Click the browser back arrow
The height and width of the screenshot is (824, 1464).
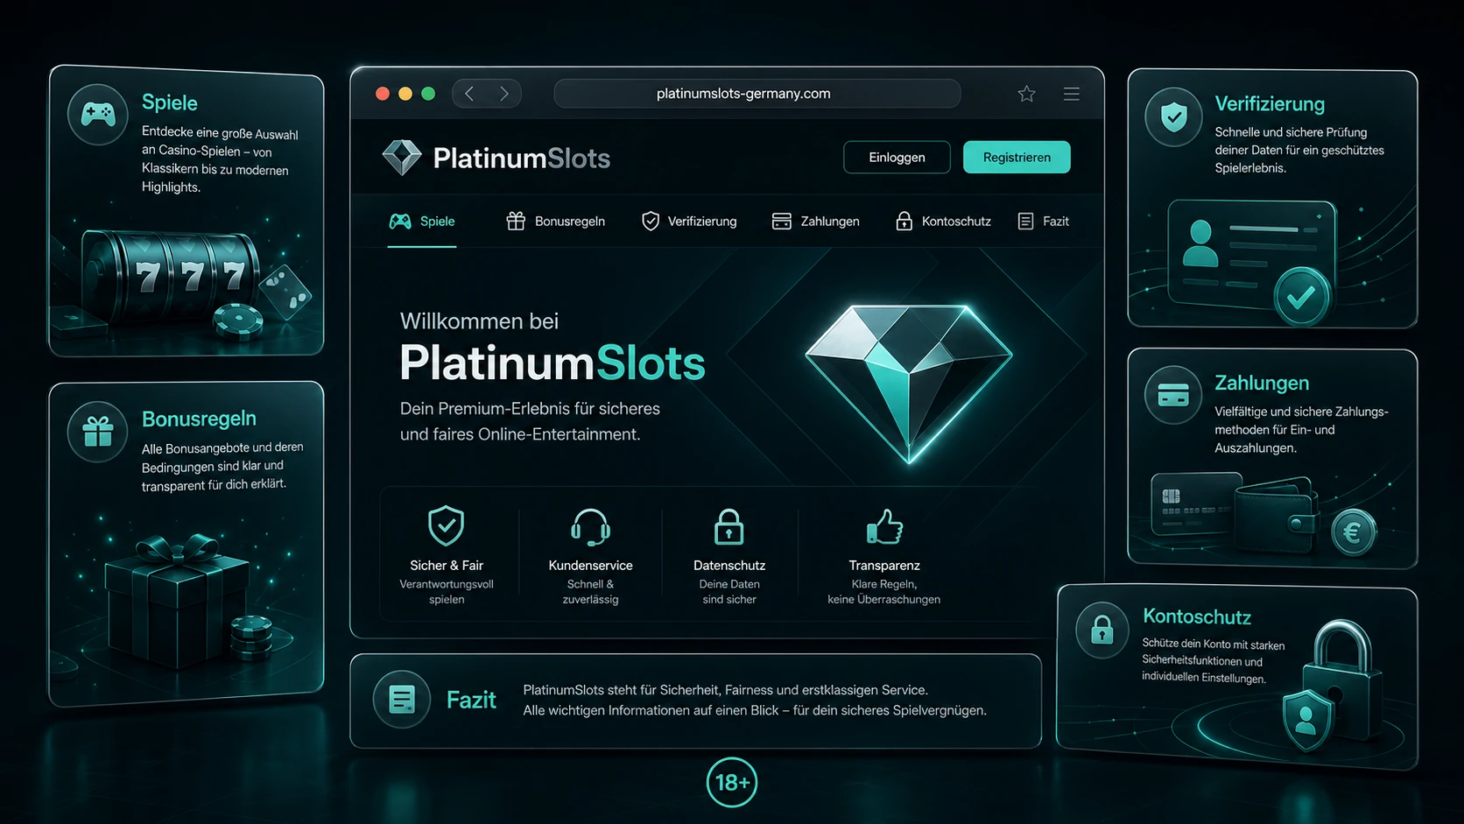pyautogui.click(x=469, y=94)
